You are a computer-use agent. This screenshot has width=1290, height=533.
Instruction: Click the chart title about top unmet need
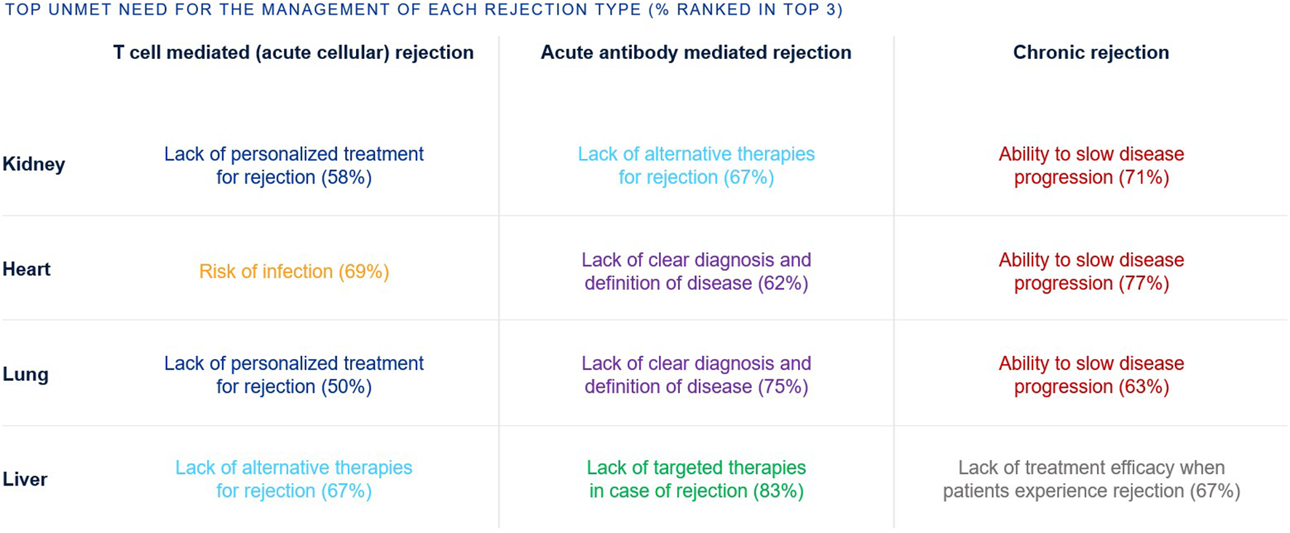tap(422, 9)
